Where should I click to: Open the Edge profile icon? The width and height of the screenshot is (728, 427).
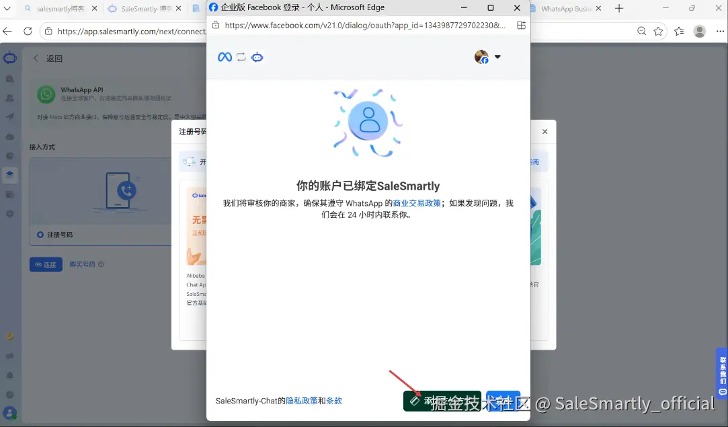tap(699, 31)
